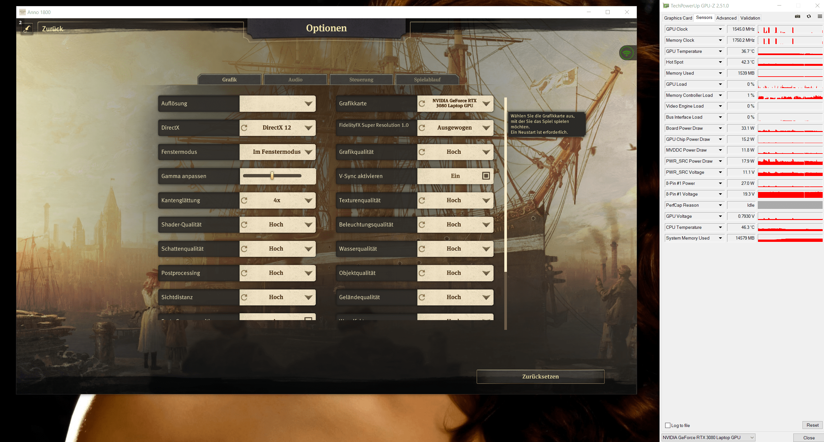The width and height of the screenshot is (824, 442).
Task: Open the Spielablauf tab
Action: 427,80
